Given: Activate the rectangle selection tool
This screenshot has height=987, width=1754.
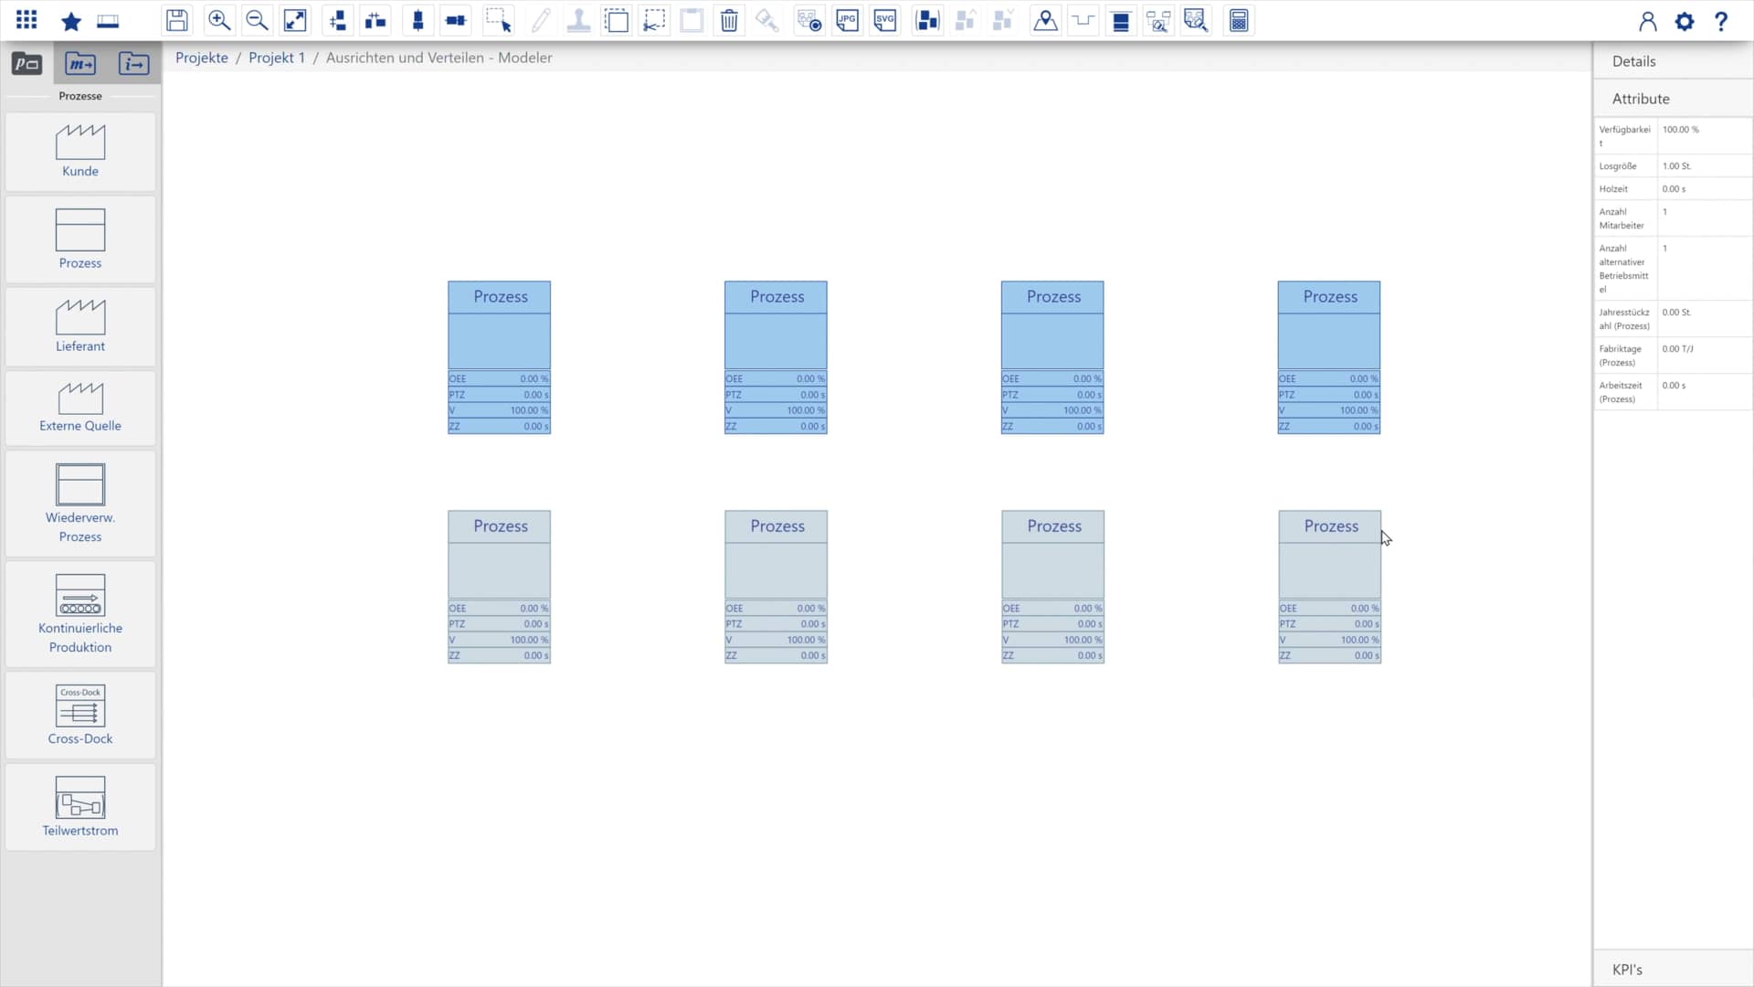Looking at the screenshot, I should pyautogui.click(x=498, y=20).
